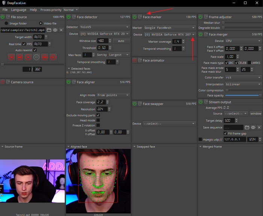Jump to first frame playback button
Viewport: 263px width, 216px height.
click(x=11, y=57)
